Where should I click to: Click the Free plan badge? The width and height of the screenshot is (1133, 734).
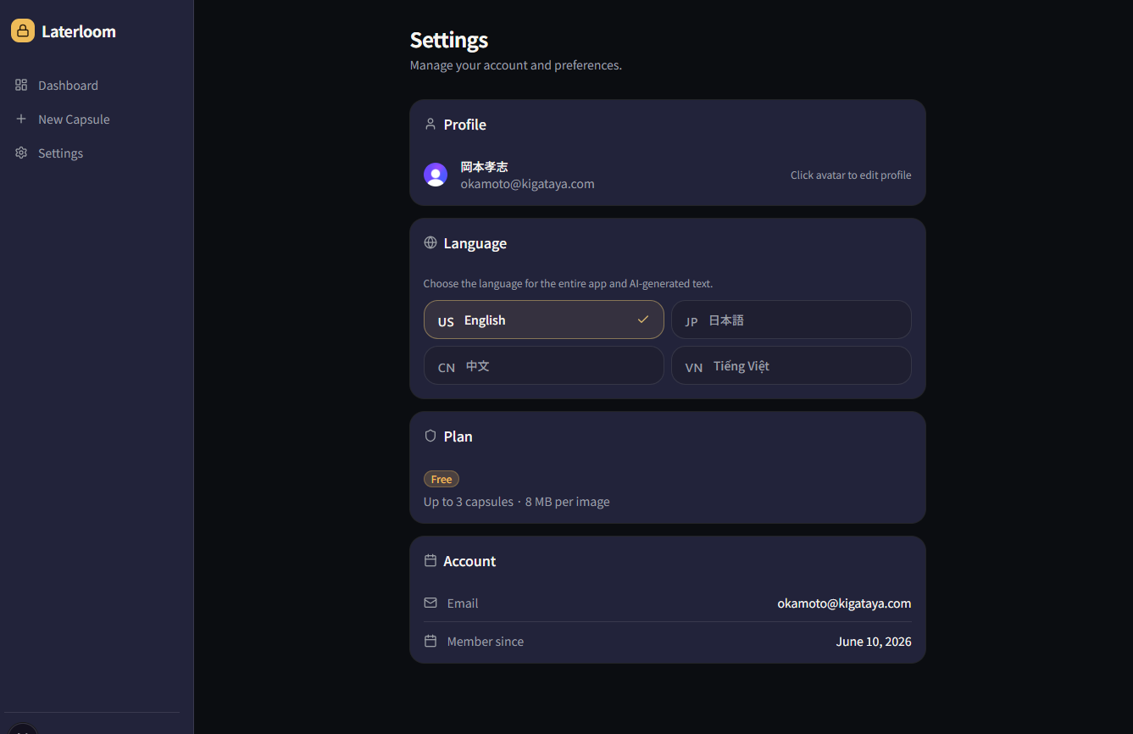[442, 479]
